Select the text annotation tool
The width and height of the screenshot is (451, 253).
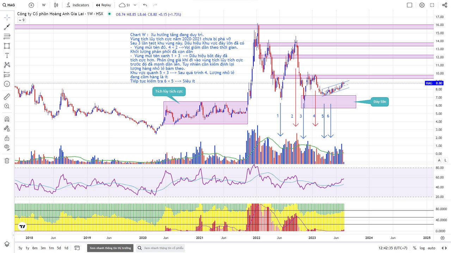click(7, 56)
